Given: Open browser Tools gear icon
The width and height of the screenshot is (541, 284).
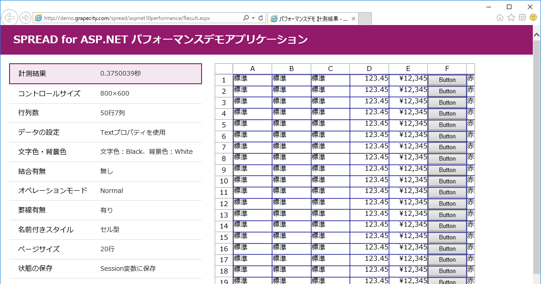Looking at the screenshot, I should coord(522,18).
